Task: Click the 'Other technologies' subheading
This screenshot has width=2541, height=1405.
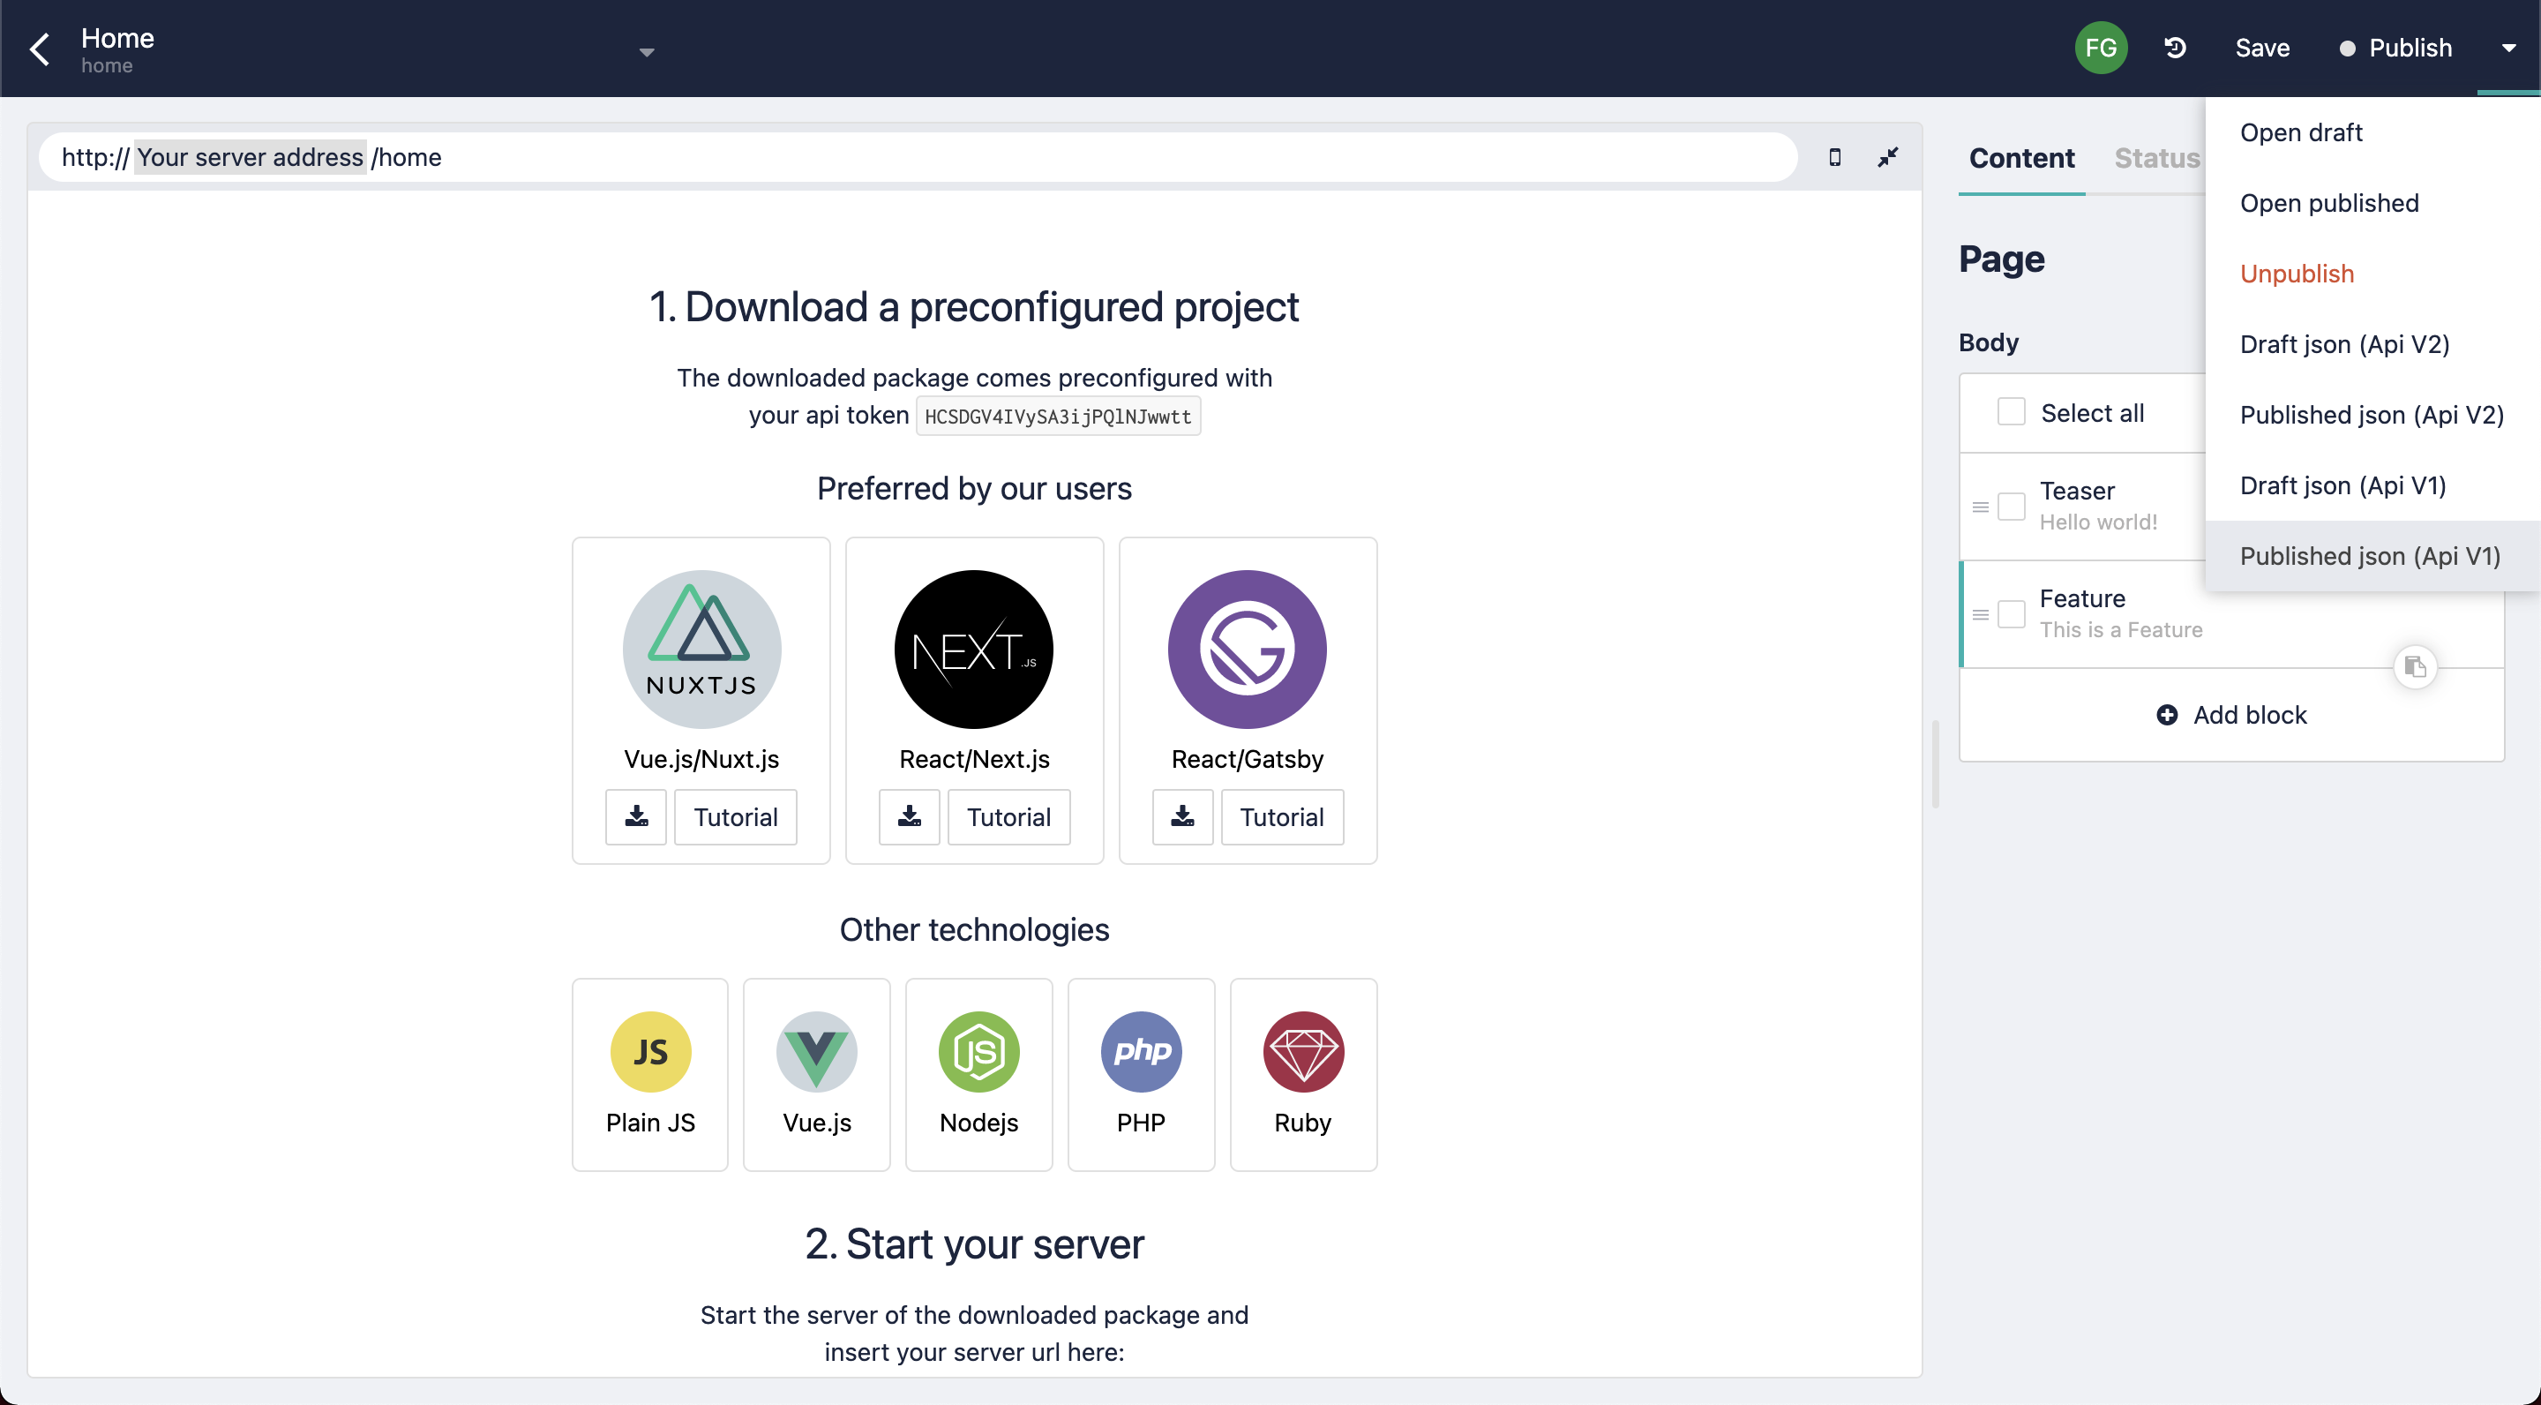Action: pyautogui.click(x=973, y=929)
